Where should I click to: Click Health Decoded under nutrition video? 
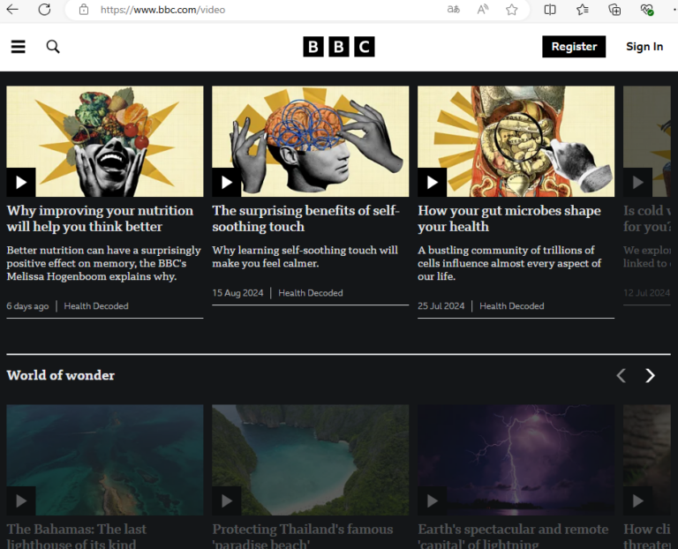pos(96,306)
